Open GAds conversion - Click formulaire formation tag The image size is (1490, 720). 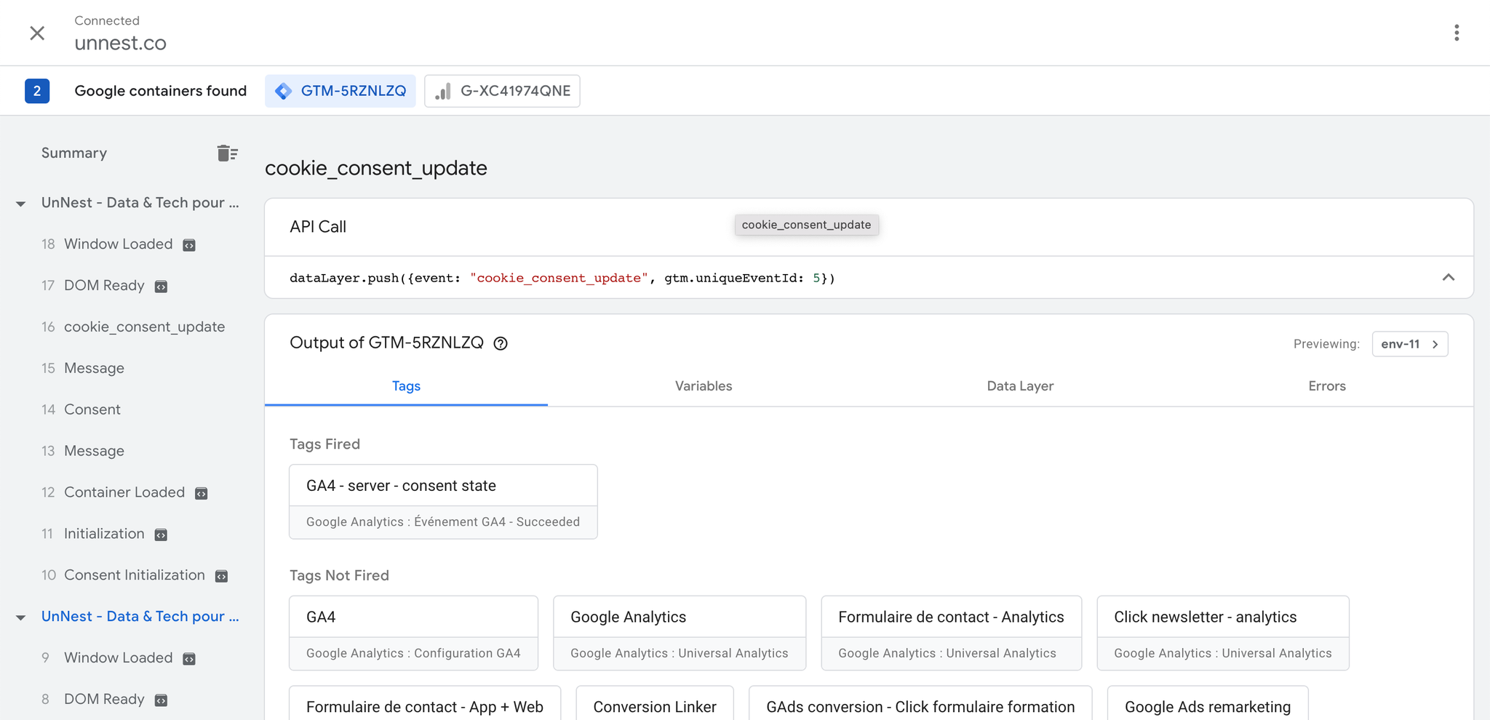(x=920, y=703)
